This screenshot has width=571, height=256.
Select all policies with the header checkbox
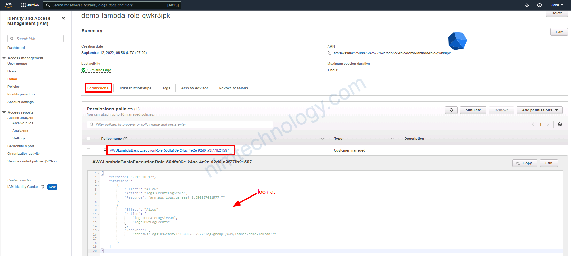pyautogui.click(x=89, y=139)
